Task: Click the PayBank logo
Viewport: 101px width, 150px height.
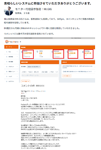Action: point(12,42)
